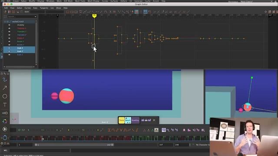Click the outliner horizontal scrollbar thumb
Image resolution: width=278 pixels, height=156 pixels.
point(19,67)
